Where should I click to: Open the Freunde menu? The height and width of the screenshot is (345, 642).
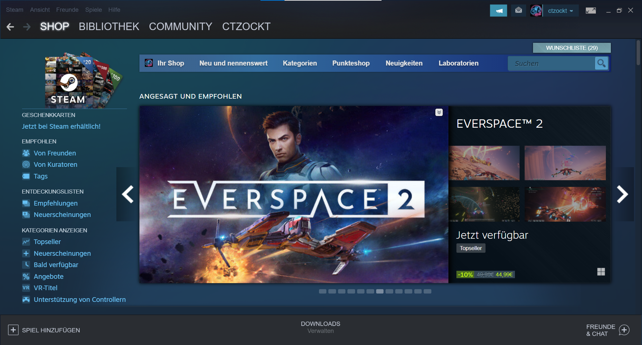(x=67, y=10)
